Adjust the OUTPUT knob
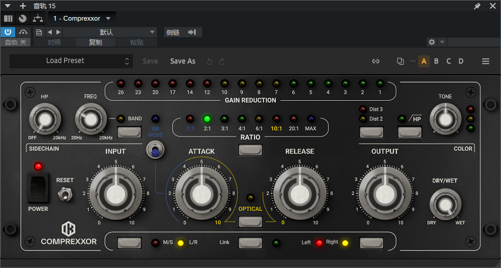 385,193
